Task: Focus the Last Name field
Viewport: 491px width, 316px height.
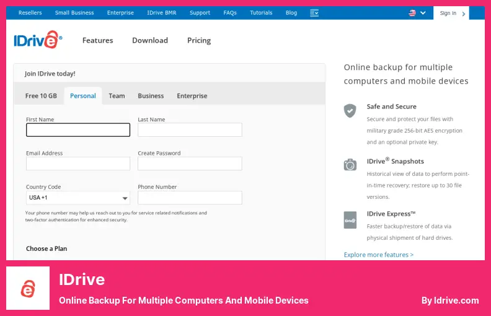Action: [190, 130]
